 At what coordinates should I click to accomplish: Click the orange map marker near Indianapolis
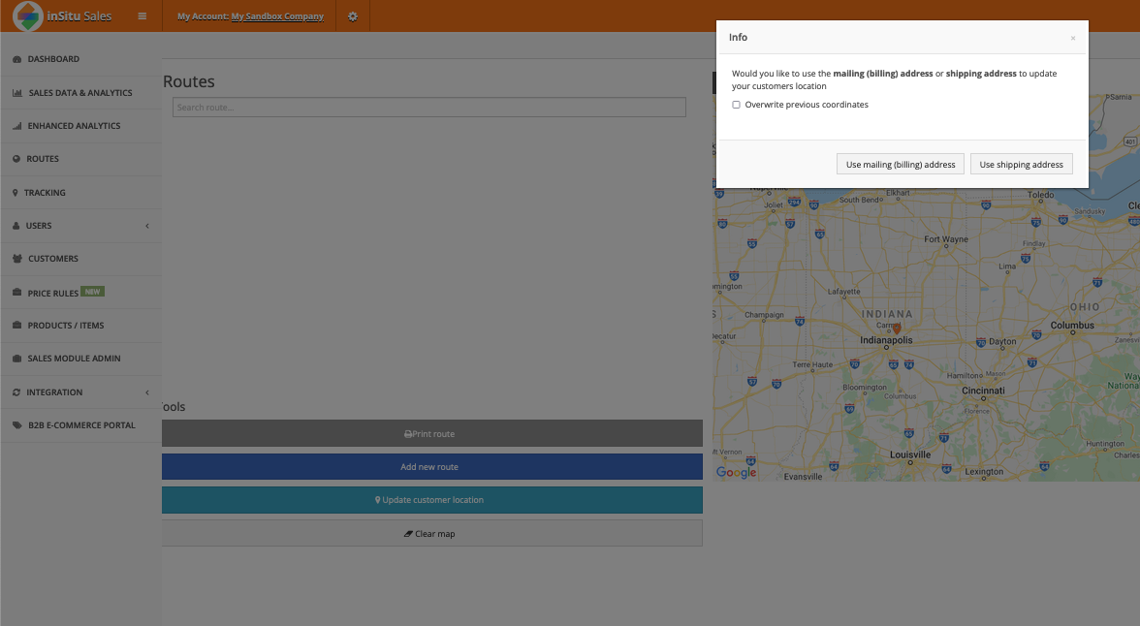tap(897, 329)
